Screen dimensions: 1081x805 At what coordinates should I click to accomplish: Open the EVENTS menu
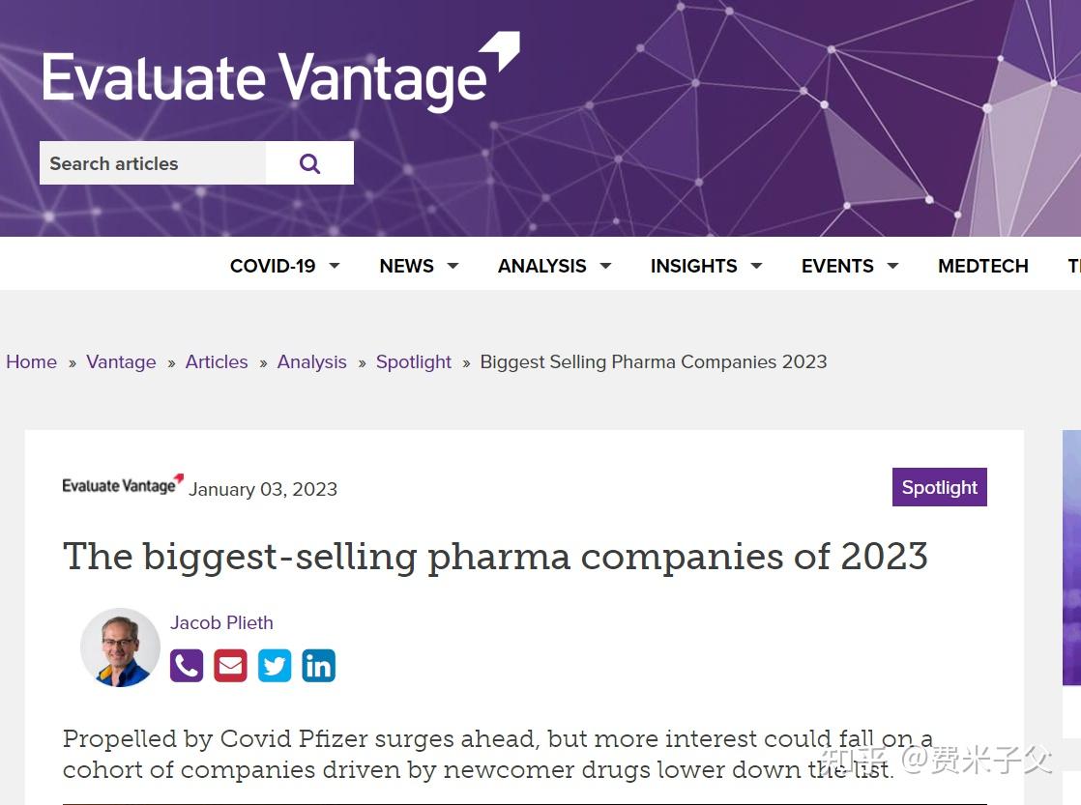(x=849, y=266)
